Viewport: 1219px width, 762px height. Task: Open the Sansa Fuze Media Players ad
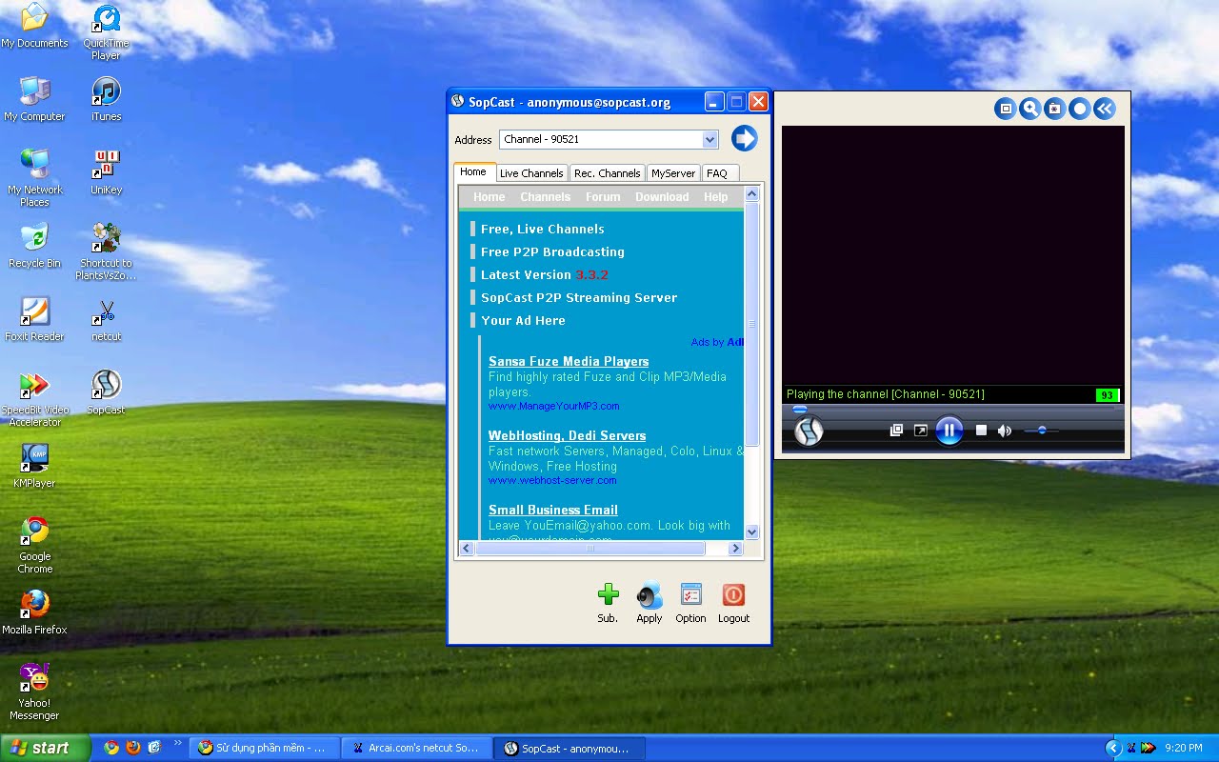point(569,361)
